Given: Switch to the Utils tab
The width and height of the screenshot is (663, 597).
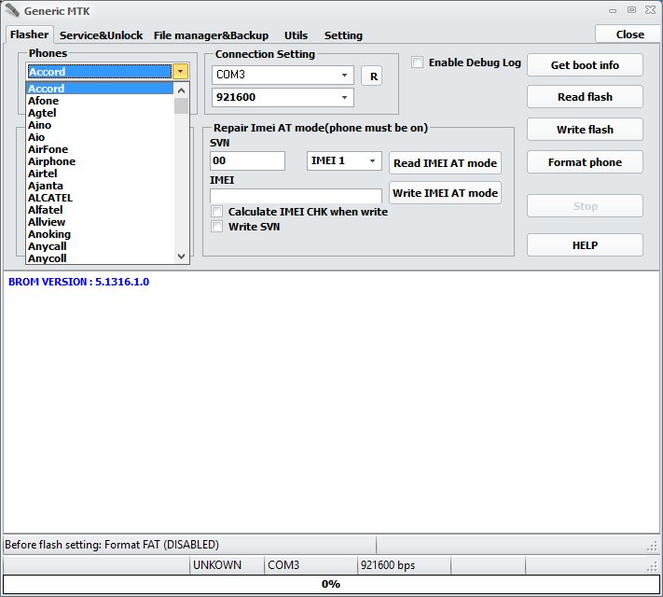Looking at the screenshot, I should 296,35.
